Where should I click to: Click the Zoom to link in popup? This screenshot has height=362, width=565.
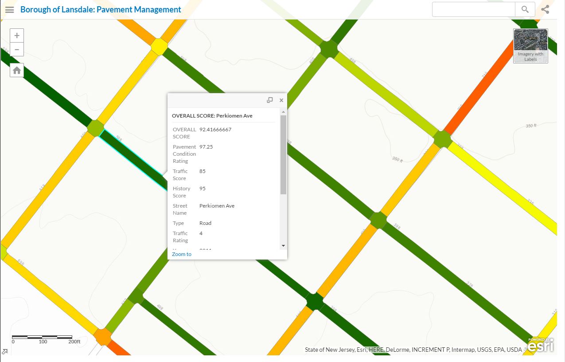[182, 254]
